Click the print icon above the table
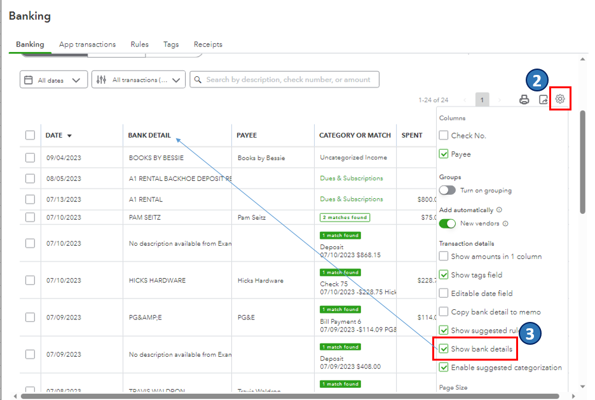 click(524, 99)
